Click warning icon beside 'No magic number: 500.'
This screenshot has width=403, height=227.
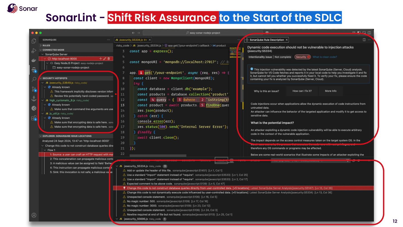tap(125, 201)
